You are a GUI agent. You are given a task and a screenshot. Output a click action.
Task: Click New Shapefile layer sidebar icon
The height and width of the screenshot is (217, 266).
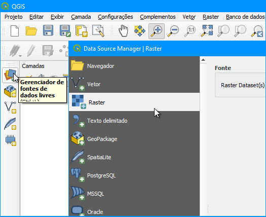(10, 107)
